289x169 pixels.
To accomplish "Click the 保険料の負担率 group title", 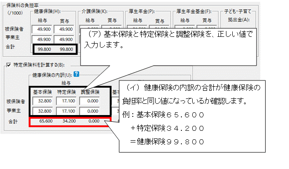I will [x=23, y=5].
